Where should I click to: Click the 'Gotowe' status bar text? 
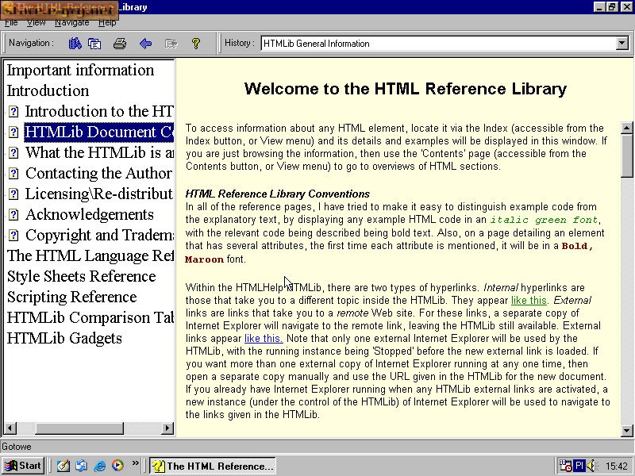point(17,447)
